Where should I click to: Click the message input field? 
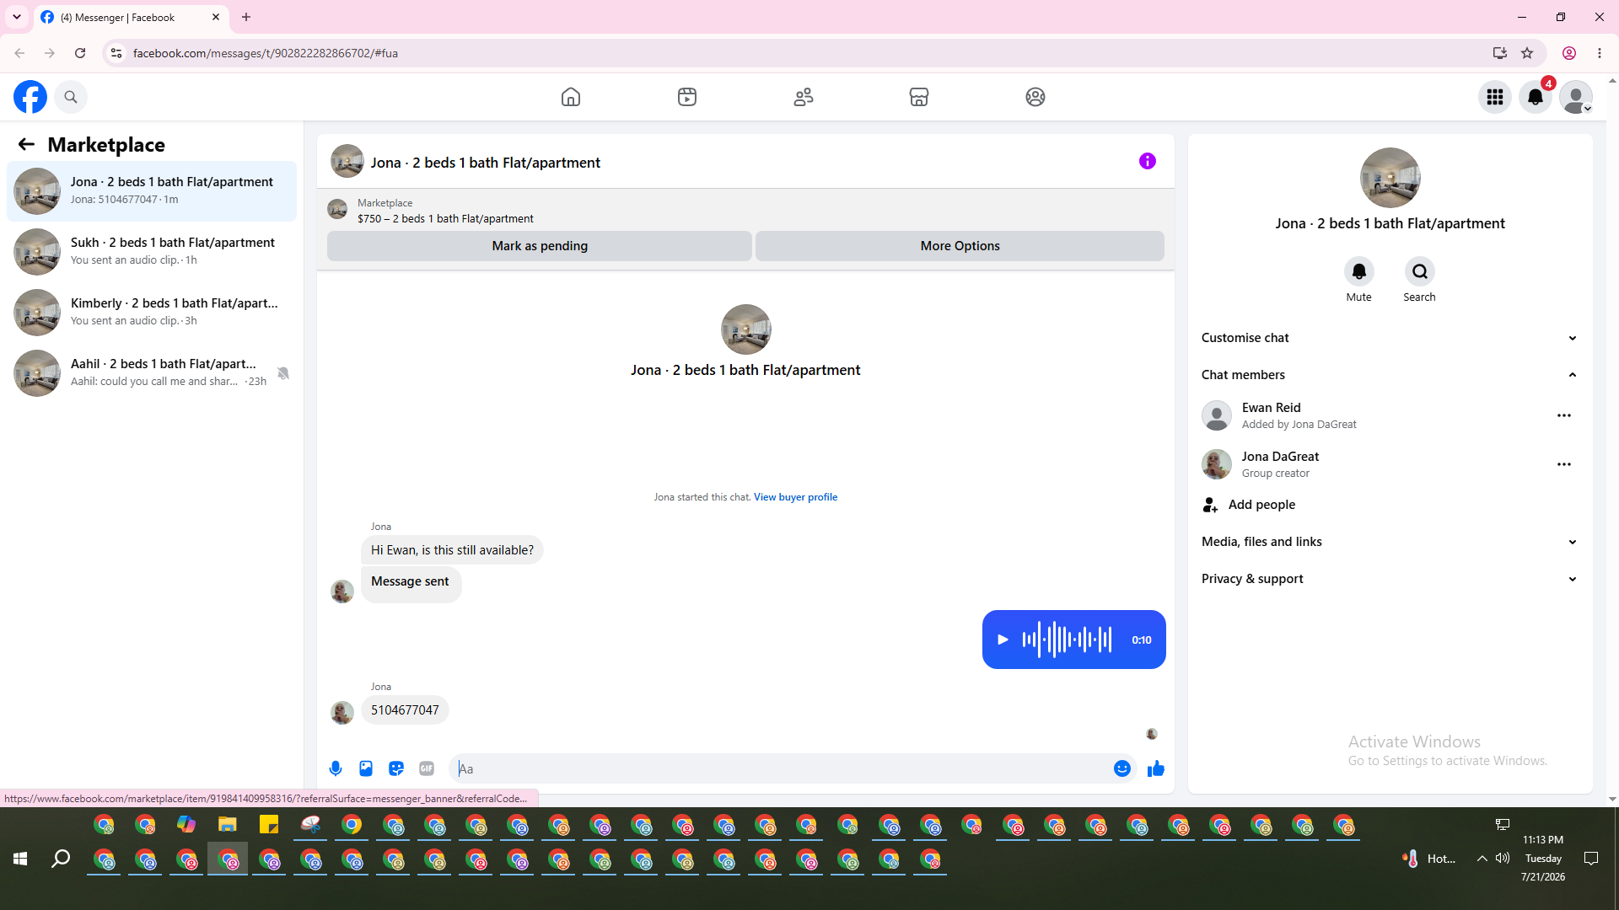783,768
